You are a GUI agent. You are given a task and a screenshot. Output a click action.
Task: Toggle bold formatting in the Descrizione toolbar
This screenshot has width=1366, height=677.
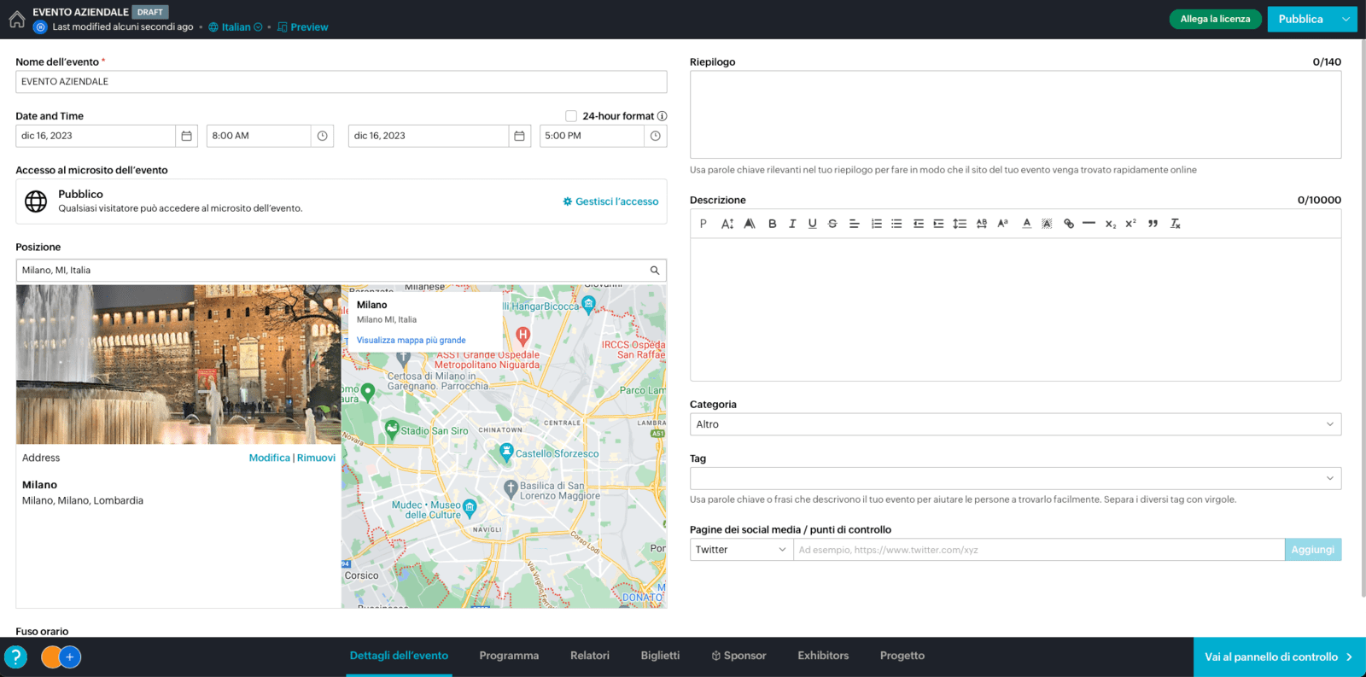tap(772, 224)
